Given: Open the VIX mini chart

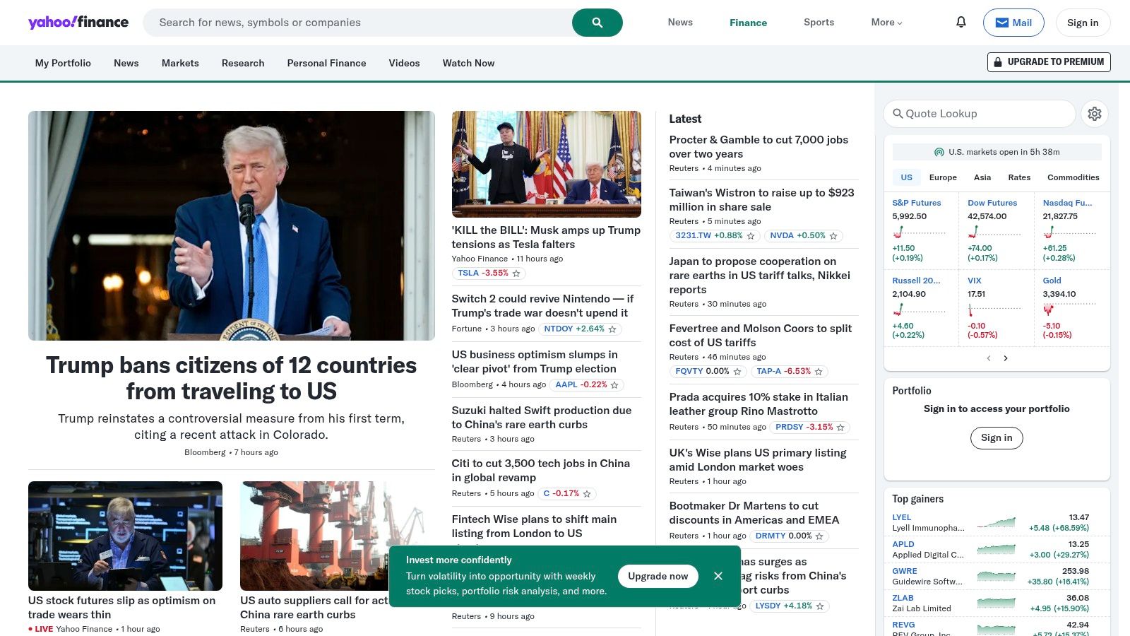Looking at the screenshot, I should click(994, 310).
